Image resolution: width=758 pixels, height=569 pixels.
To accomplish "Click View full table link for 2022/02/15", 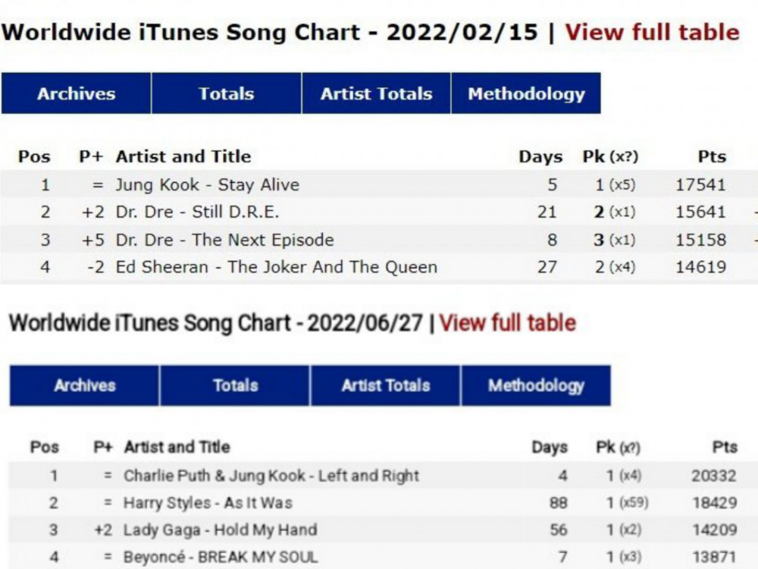I will pyautogui.click(x=652, y=33).
